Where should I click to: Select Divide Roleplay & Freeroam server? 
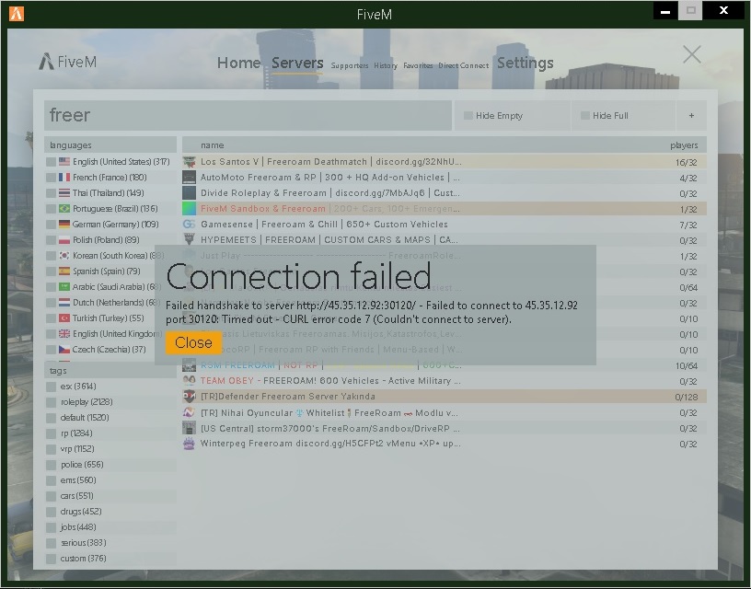[x=444, y=193]
